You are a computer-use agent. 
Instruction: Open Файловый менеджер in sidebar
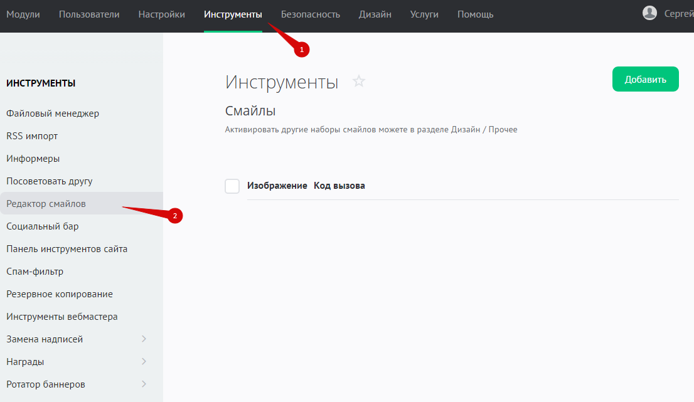pos(53,114)
